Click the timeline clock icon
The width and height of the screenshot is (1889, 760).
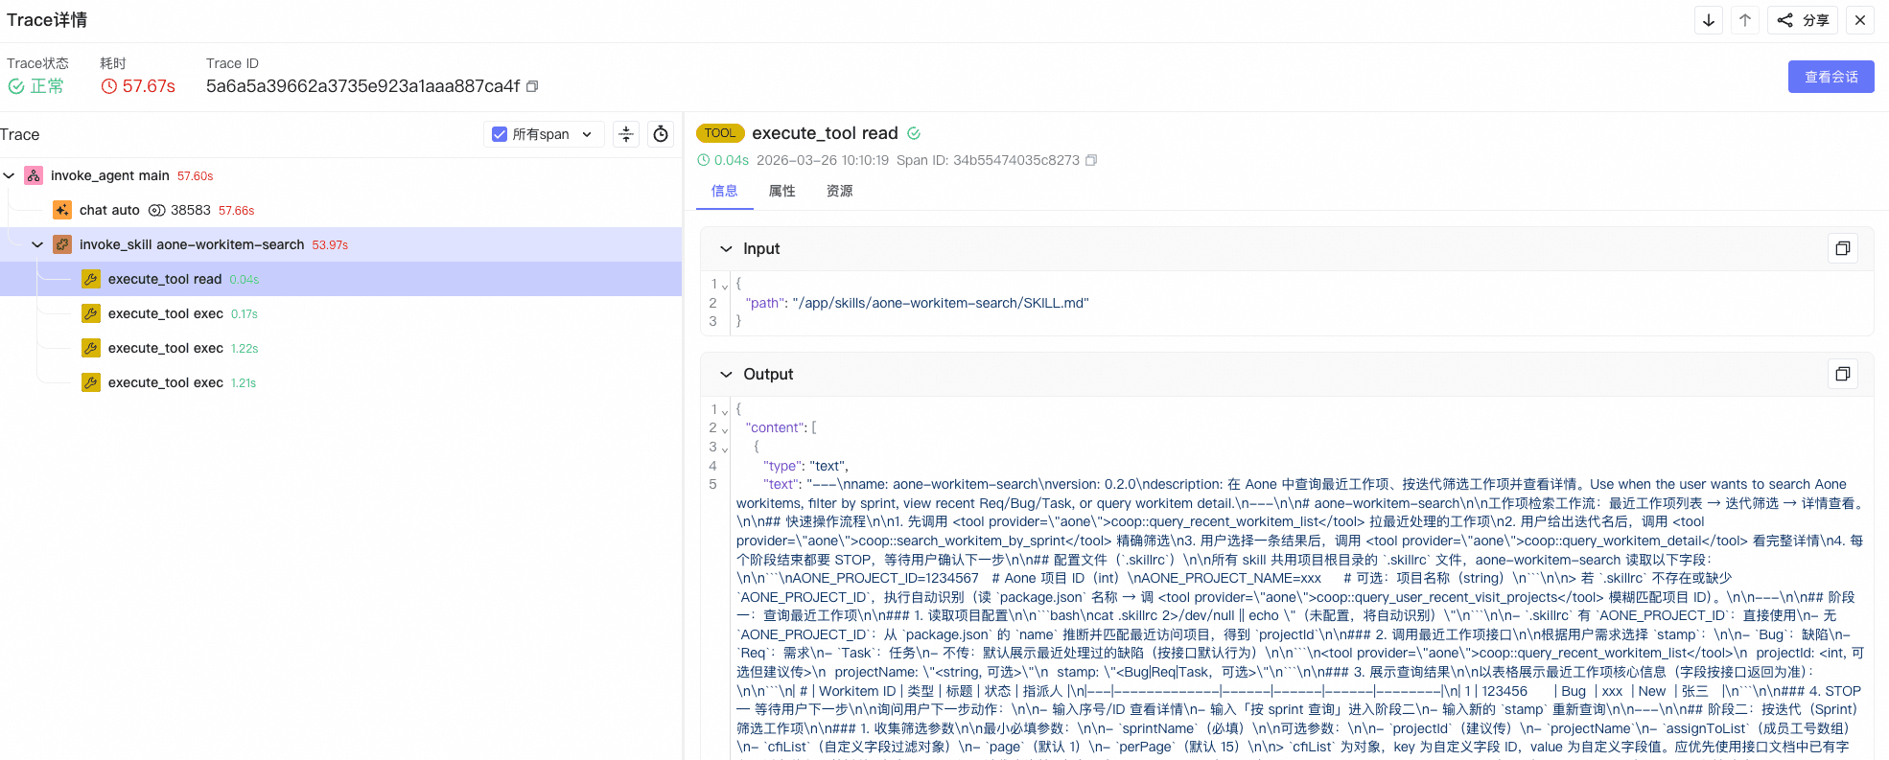click(661, 134)
